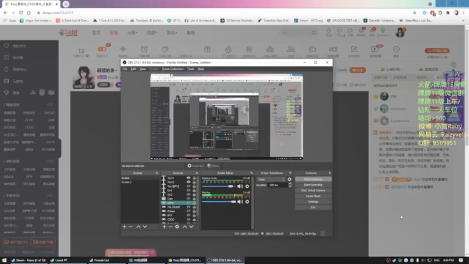This screenshot has height=264, width=469.
Task: Add a new scene in OBS
Action: click(x=124, y=226)
